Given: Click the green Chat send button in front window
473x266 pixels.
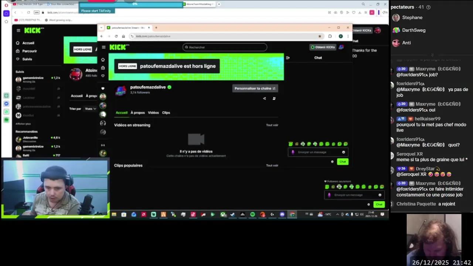Looking at the screenshot, I should pyautogui.click(x=343, y=162).
